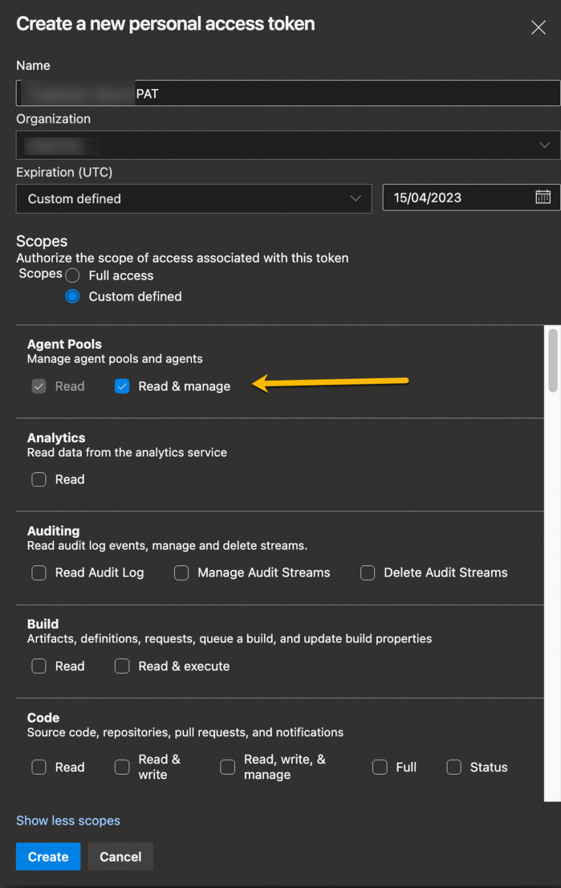Image resolution: width=561 pixels, height=888 pixels.
Task: Enable Manage Audit Streams checkbox
Action: [x=181, y=573]
